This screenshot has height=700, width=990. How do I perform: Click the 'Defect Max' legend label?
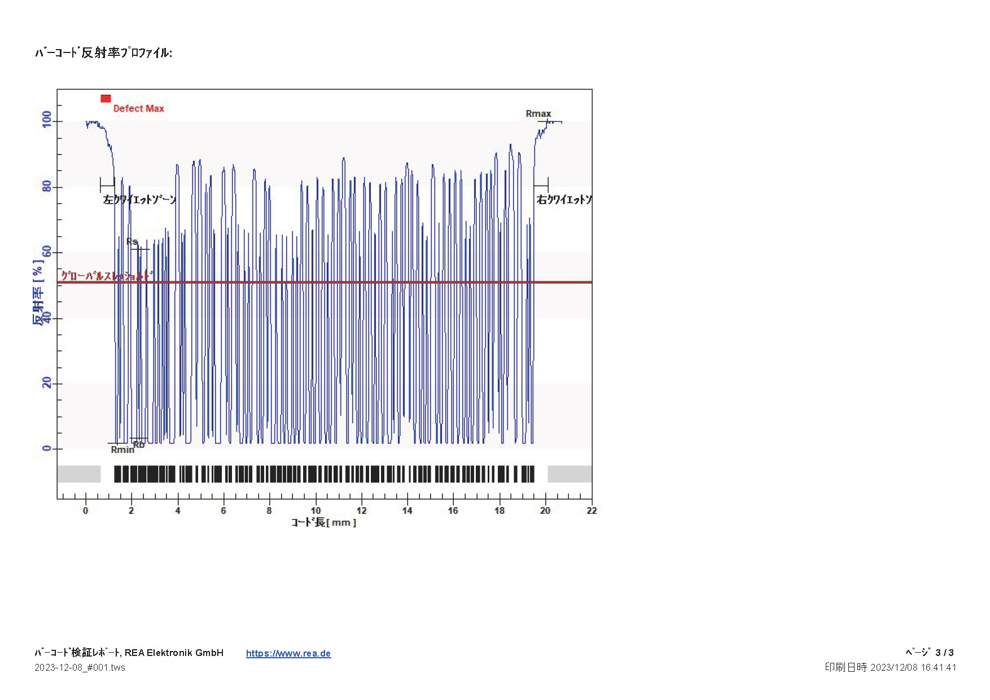click(x=138, y=108)
